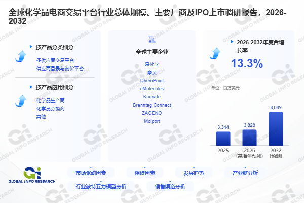Click the company name 易化学

tap(152, 64)
